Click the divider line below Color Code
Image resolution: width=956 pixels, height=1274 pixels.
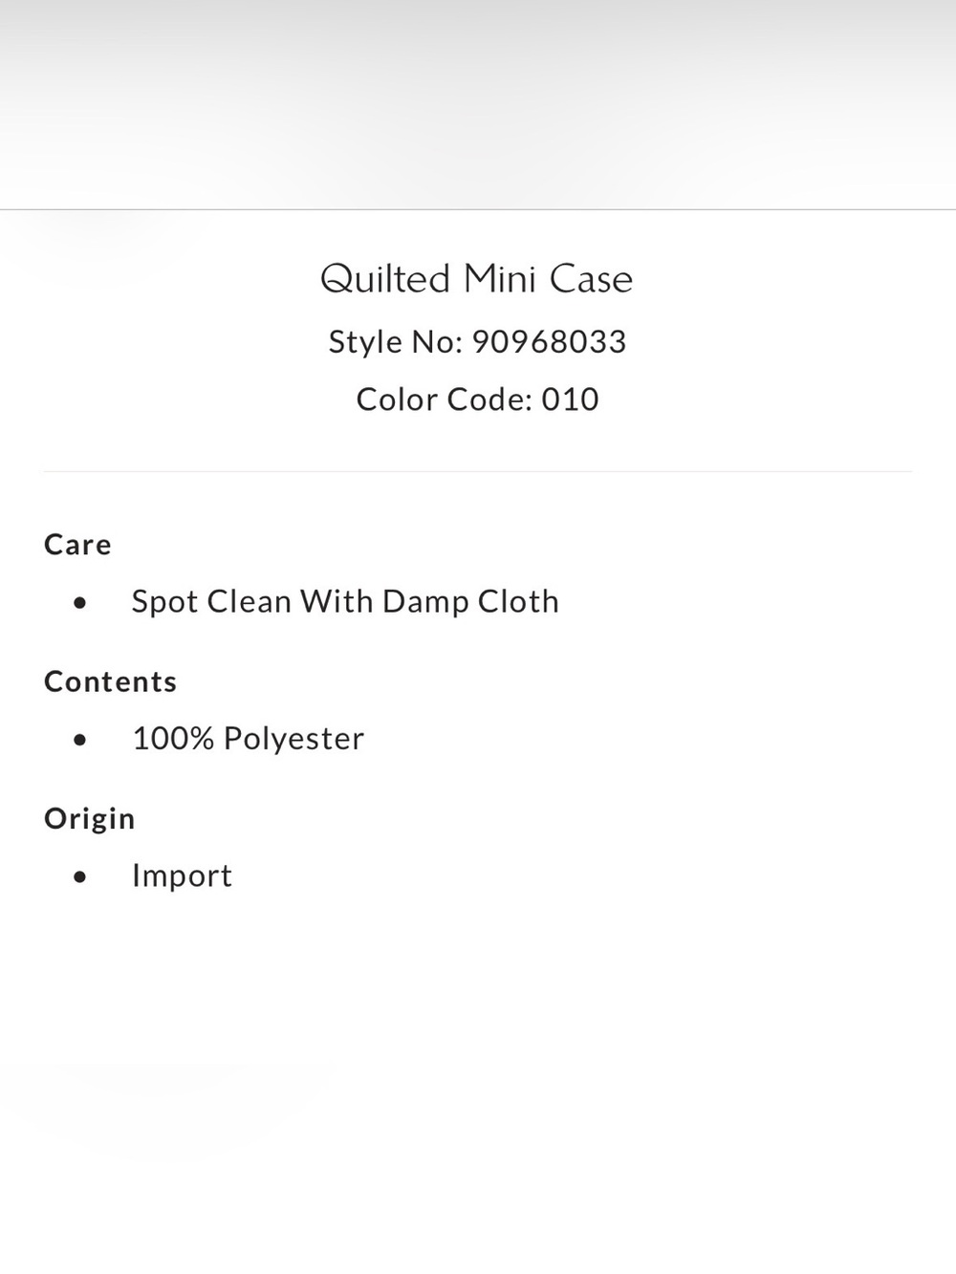(x=478, y=471)
